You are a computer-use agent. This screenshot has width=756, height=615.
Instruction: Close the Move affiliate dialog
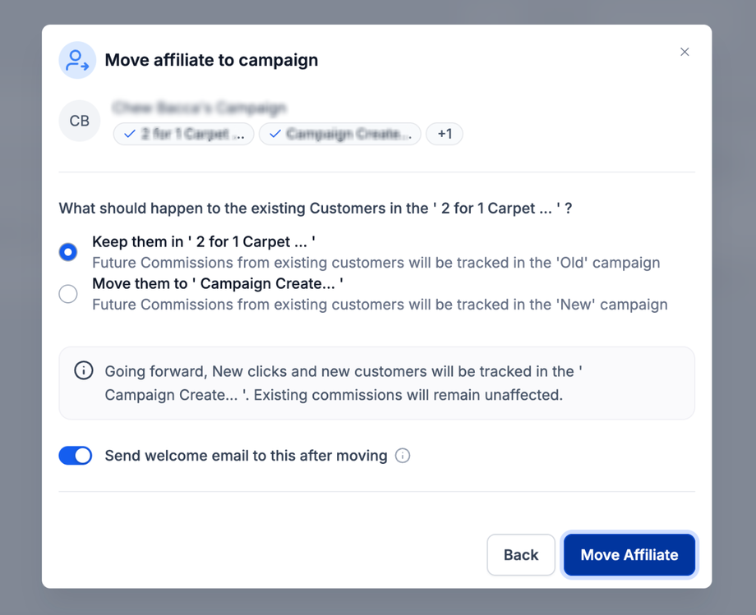(x=685, y=52)
